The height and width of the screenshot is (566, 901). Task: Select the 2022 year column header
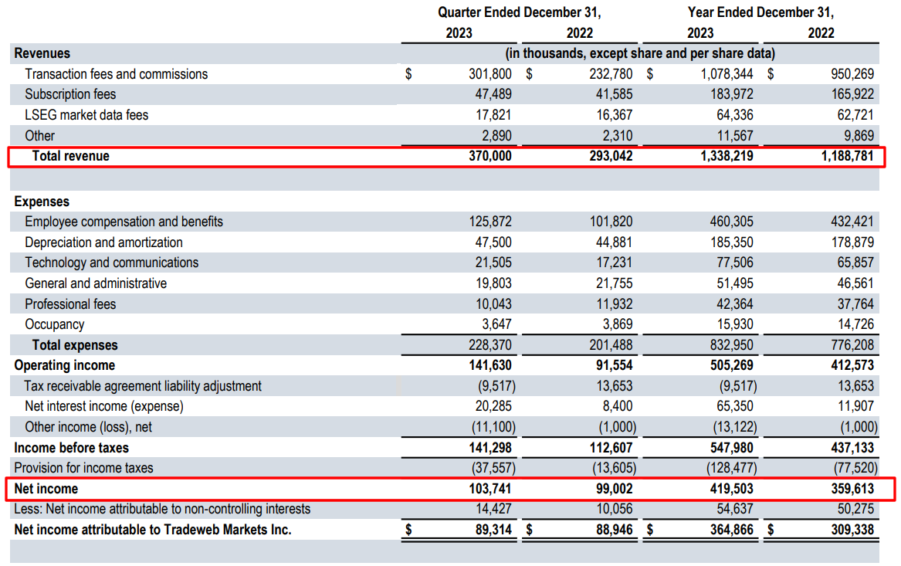821,33
